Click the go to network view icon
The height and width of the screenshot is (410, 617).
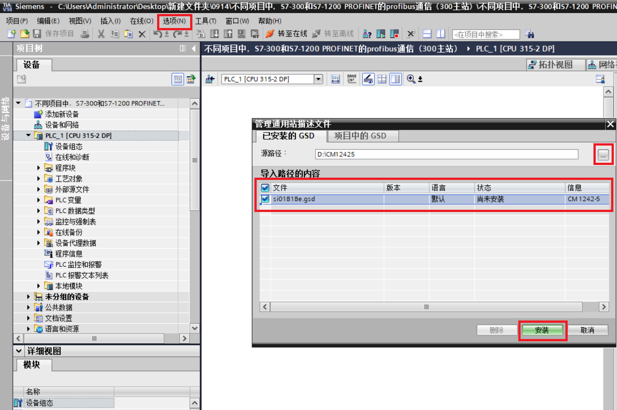pyautogui.click(x=210, y=79)
